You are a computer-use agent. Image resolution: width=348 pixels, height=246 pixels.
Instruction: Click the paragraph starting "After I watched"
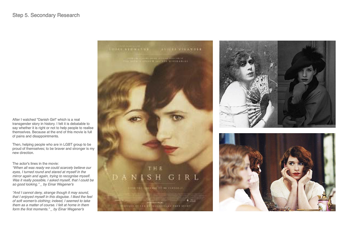click(x=53, y=128)
